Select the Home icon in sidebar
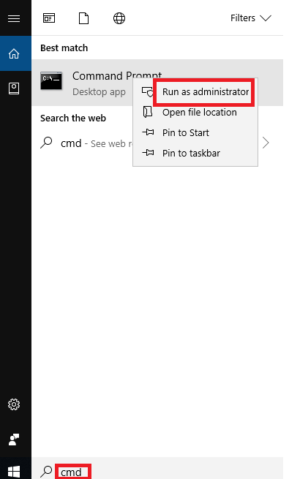The height and width of the screenshot is (479, 289). click(14, 53)
